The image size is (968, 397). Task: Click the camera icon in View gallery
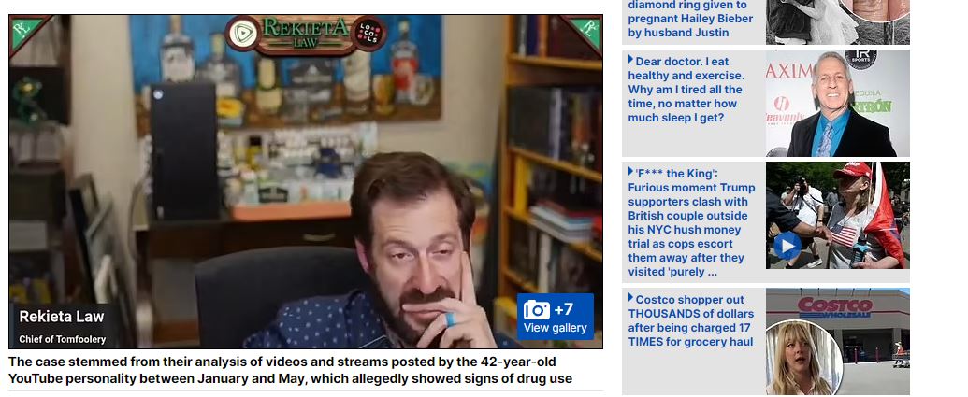537,309
